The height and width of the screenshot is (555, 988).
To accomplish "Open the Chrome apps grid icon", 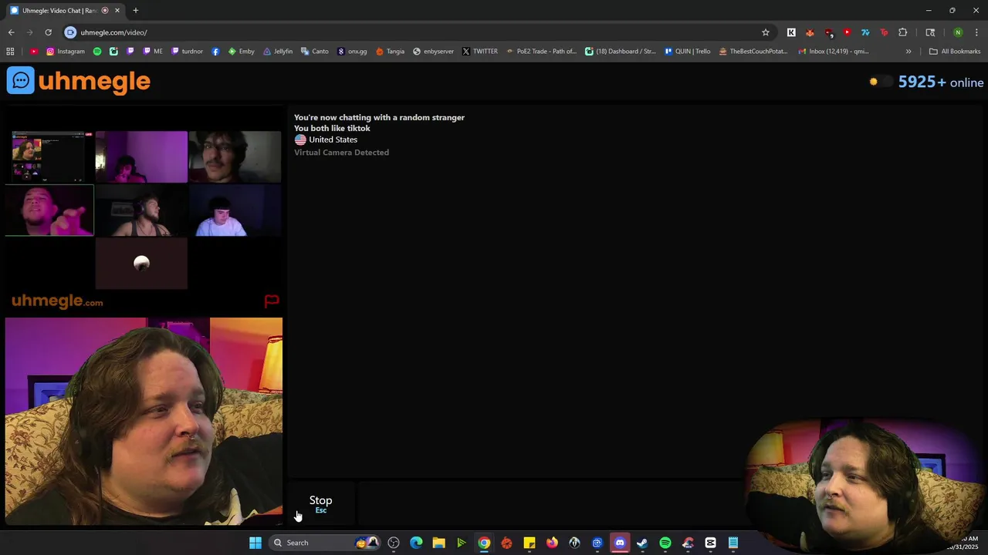I will [x=10, y=52].
